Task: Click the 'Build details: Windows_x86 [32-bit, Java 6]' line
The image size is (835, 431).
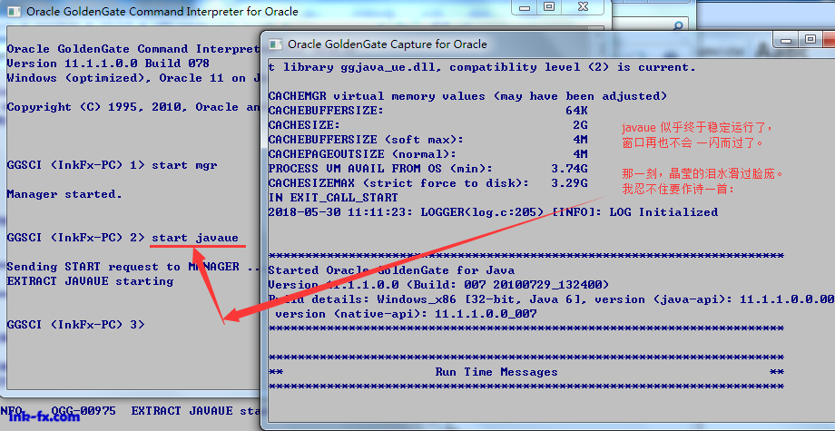Action: 551,299
